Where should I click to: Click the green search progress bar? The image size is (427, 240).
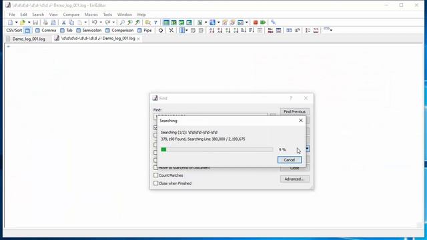pos(217,149)
